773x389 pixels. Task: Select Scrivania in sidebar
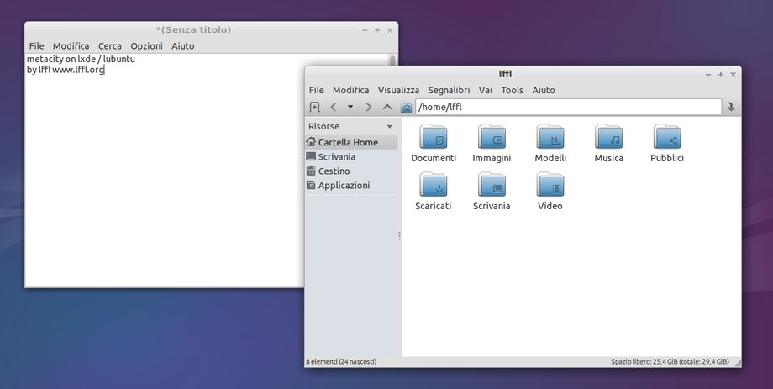[x=351, y=157]
